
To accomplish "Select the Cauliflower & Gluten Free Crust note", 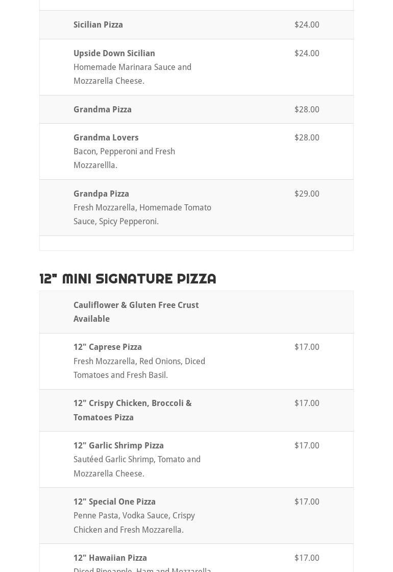I will point(136,312).
